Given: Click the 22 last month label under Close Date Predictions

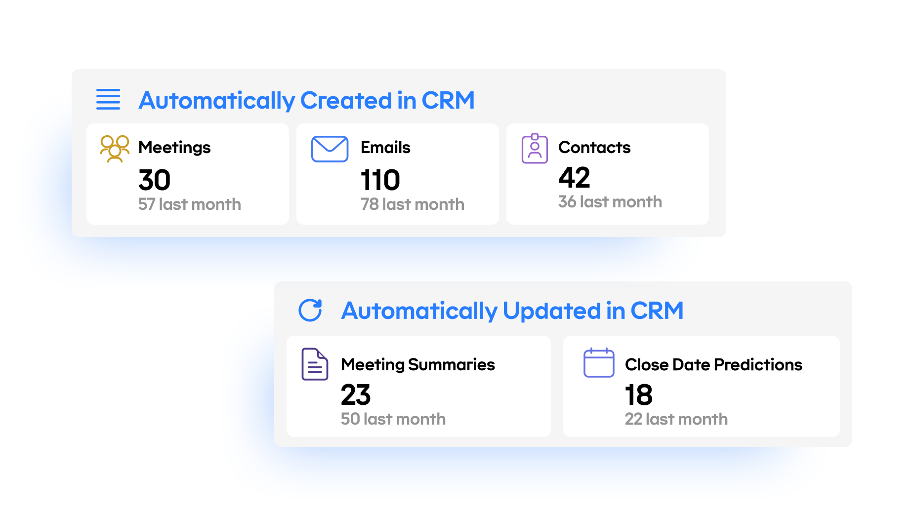Looking at the screenshot, I should [x=676, y=419].
